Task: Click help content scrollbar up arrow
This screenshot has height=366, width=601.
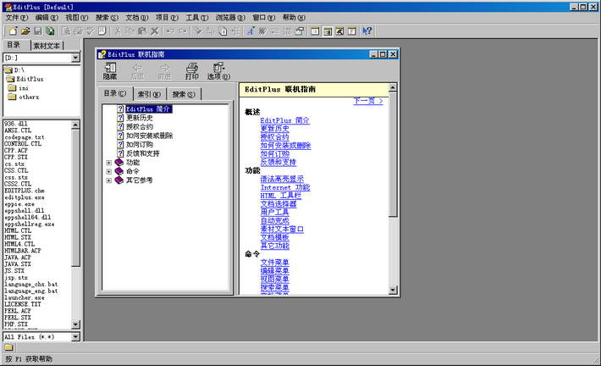Action: click(x=393, y=88)
